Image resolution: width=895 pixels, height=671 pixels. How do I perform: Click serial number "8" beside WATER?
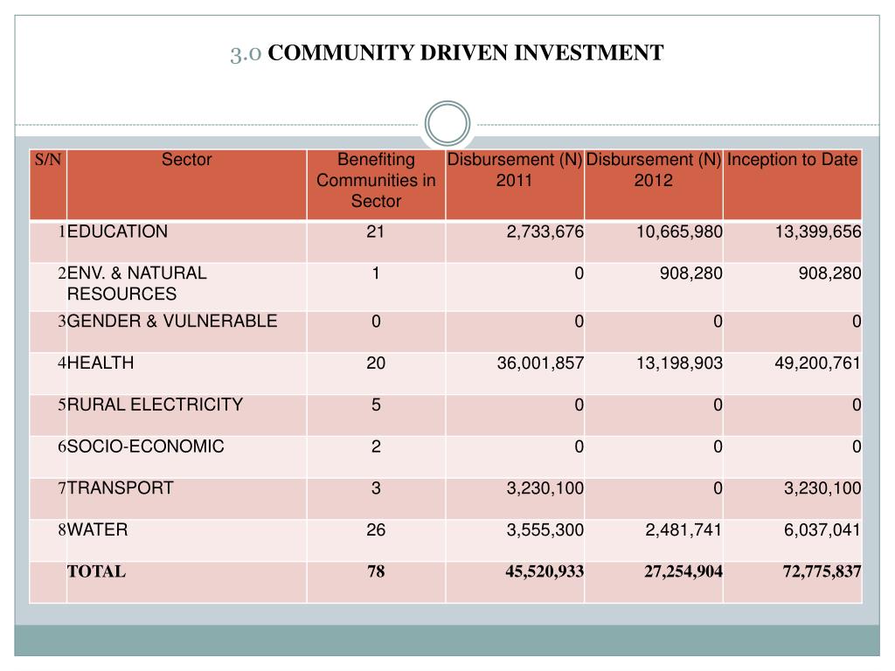click(62, 529)
